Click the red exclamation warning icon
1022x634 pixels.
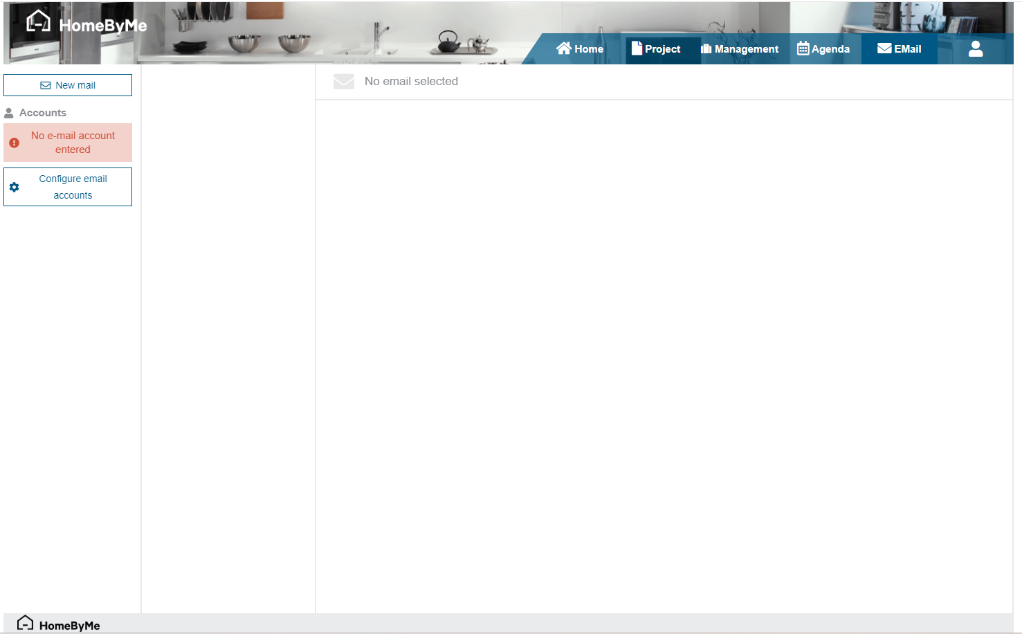[15, 143]
